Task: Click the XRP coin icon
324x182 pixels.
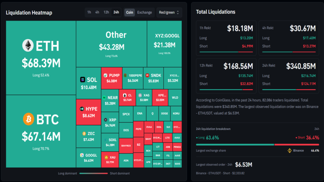Action: point(105,120)
